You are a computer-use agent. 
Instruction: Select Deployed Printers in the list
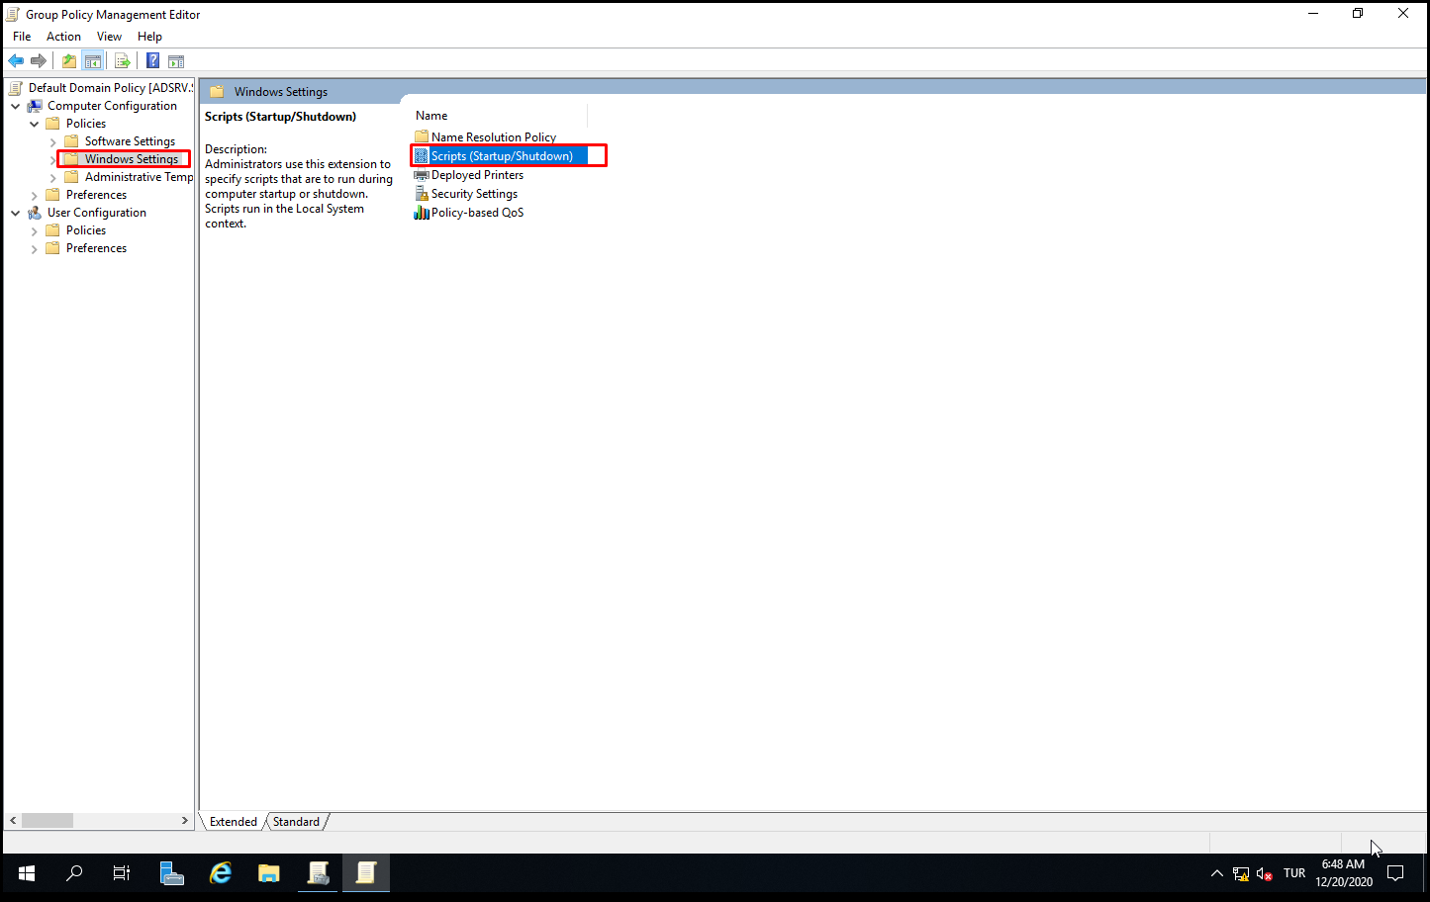coord(477,175)
